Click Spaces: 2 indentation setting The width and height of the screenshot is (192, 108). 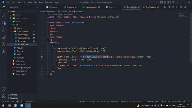(124, 101)
